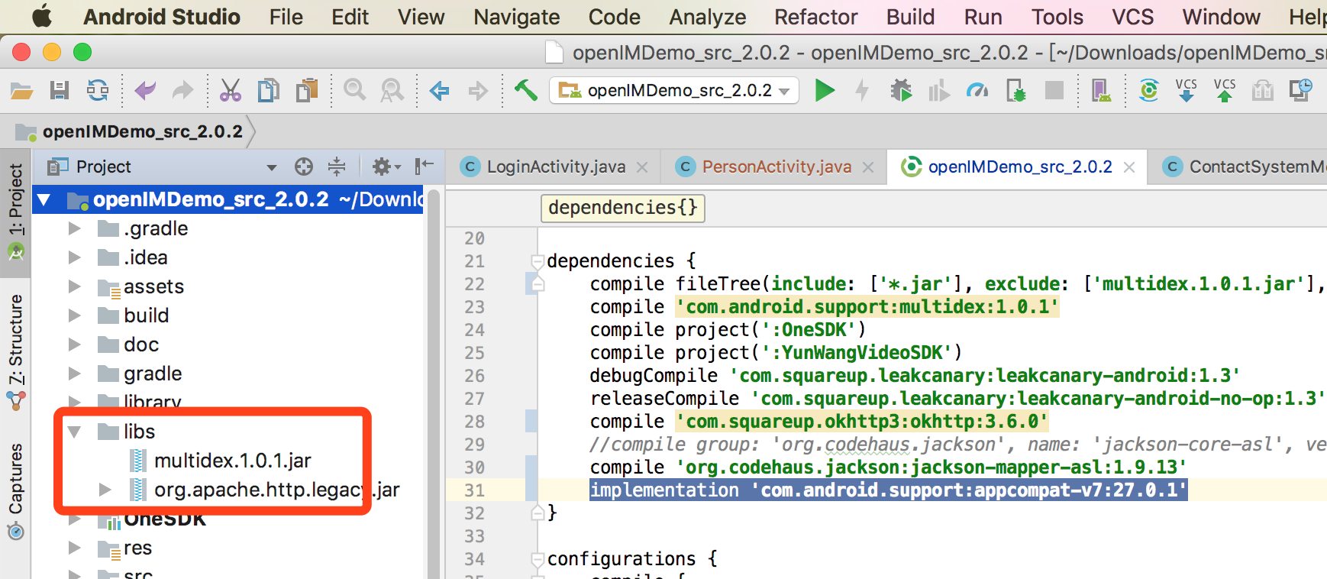Expand the .idea folder
The image size is (1327, 579).
(x=74, y=257)
